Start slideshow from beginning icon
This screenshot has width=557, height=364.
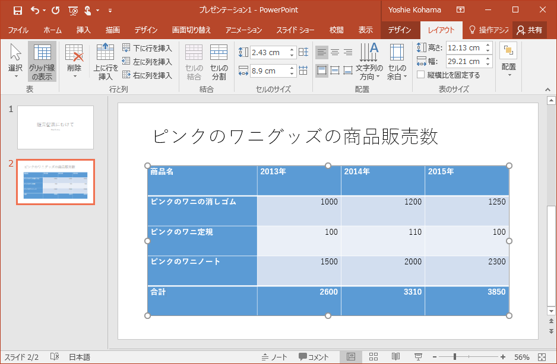73,11
